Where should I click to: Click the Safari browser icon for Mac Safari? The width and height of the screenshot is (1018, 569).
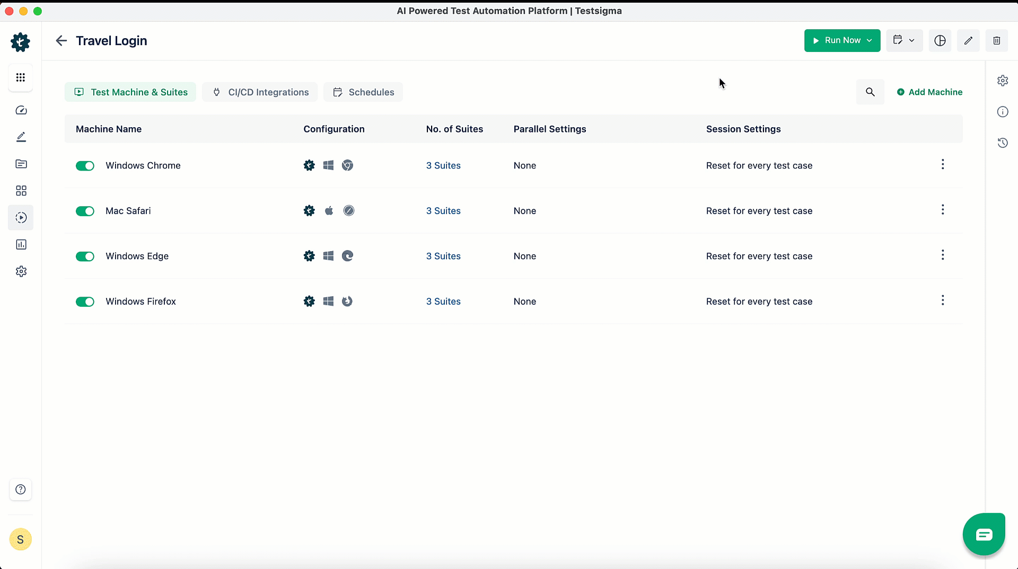tap(348, 211)
